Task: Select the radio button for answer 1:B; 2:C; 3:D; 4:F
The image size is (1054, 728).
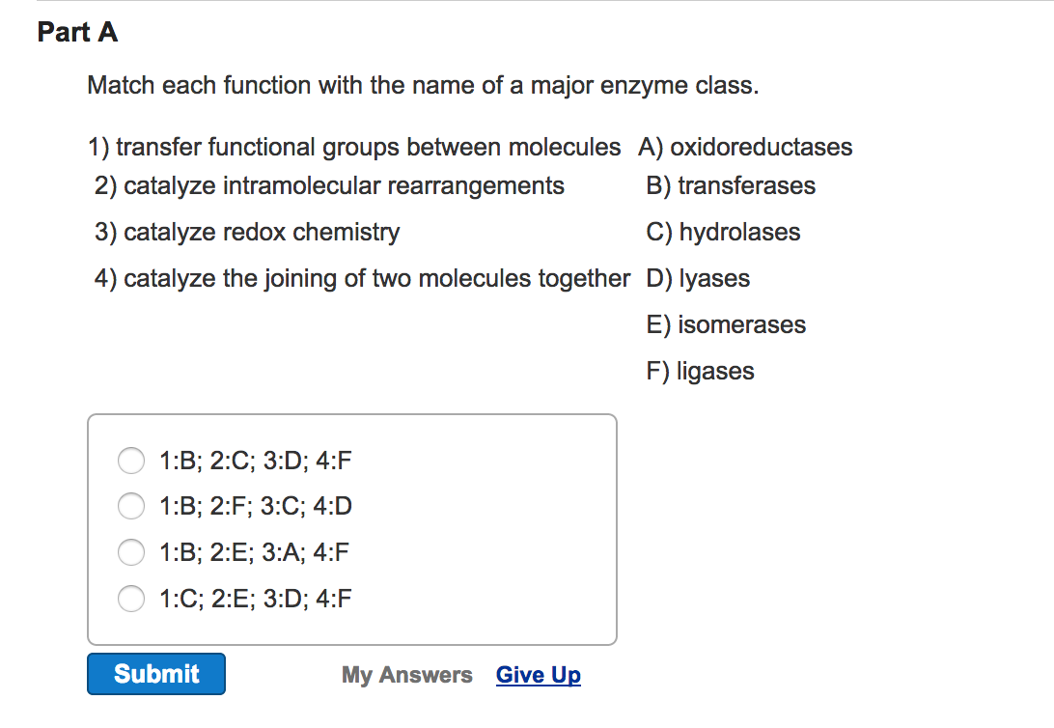Action: click(131, 461)
